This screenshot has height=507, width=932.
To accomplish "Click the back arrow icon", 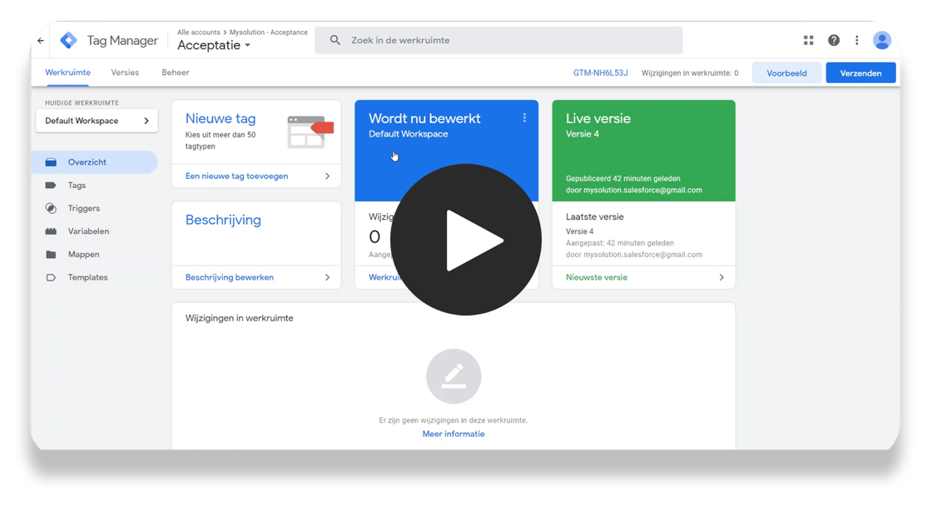I will [41, 41].
